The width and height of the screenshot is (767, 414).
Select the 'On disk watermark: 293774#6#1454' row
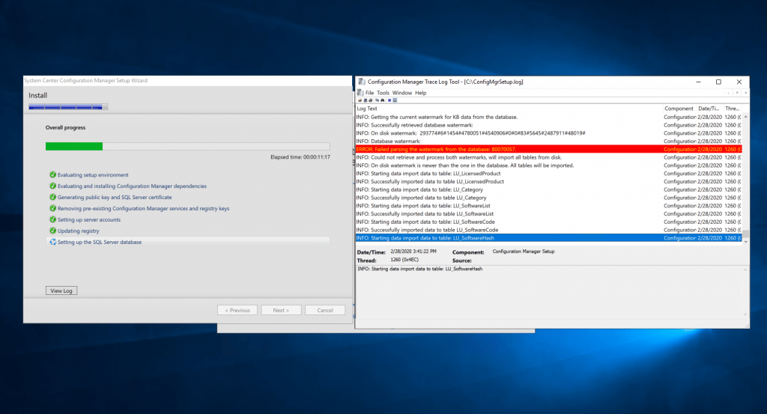[x=549, y=133]
